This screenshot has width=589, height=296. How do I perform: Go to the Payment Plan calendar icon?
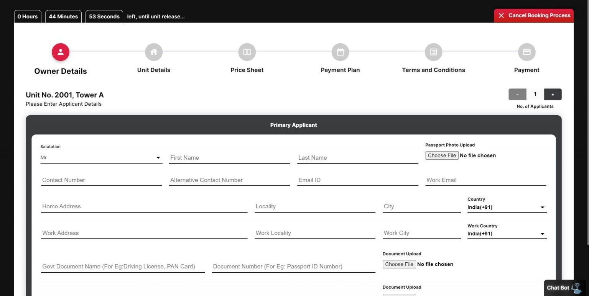340,52
